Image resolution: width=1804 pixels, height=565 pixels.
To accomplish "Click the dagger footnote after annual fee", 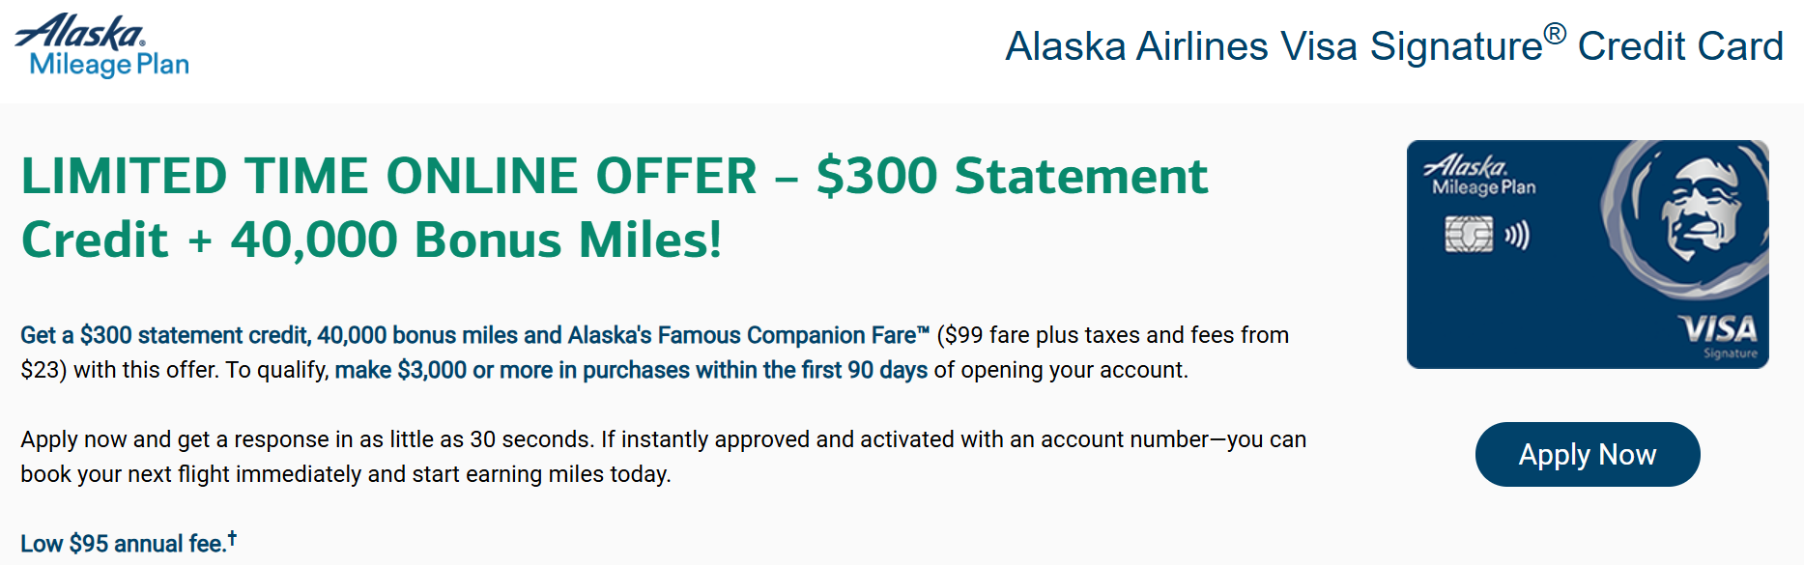I will 232,538.
